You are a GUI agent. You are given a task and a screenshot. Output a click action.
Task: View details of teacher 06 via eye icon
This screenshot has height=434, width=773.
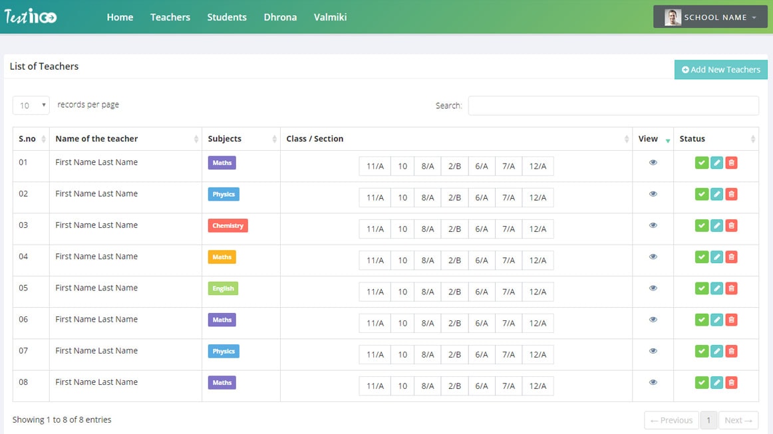(x=653, y=320)
